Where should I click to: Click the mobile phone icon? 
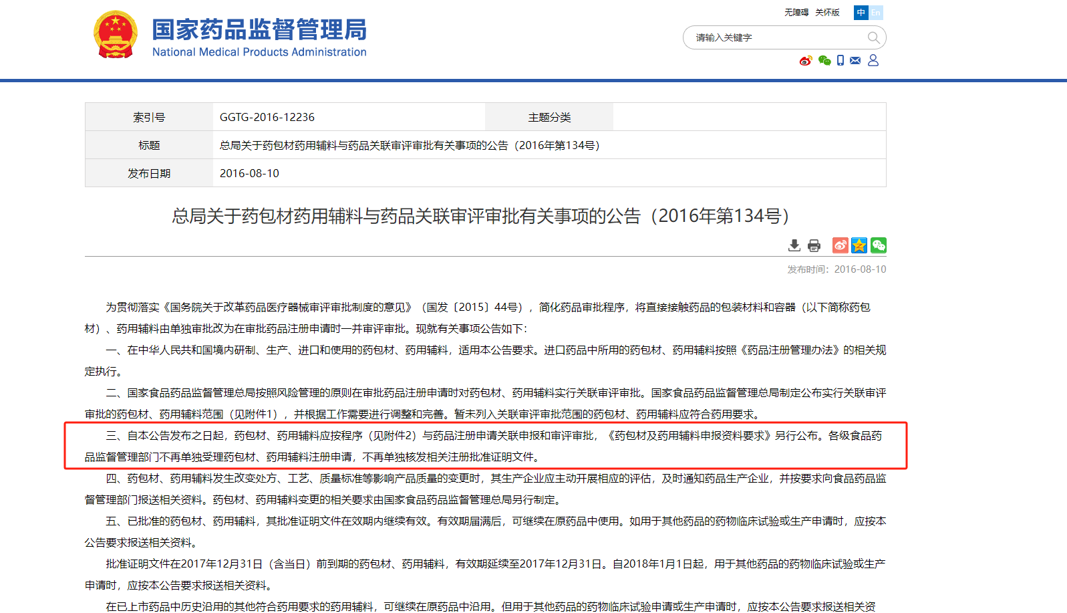coord(841,61)
